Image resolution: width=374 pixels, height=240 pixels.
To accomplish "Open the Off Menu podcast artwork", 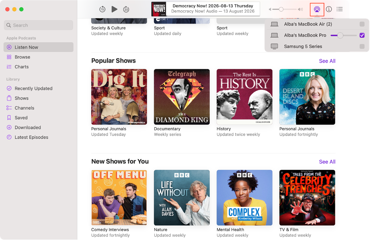I will click(119, 198).
